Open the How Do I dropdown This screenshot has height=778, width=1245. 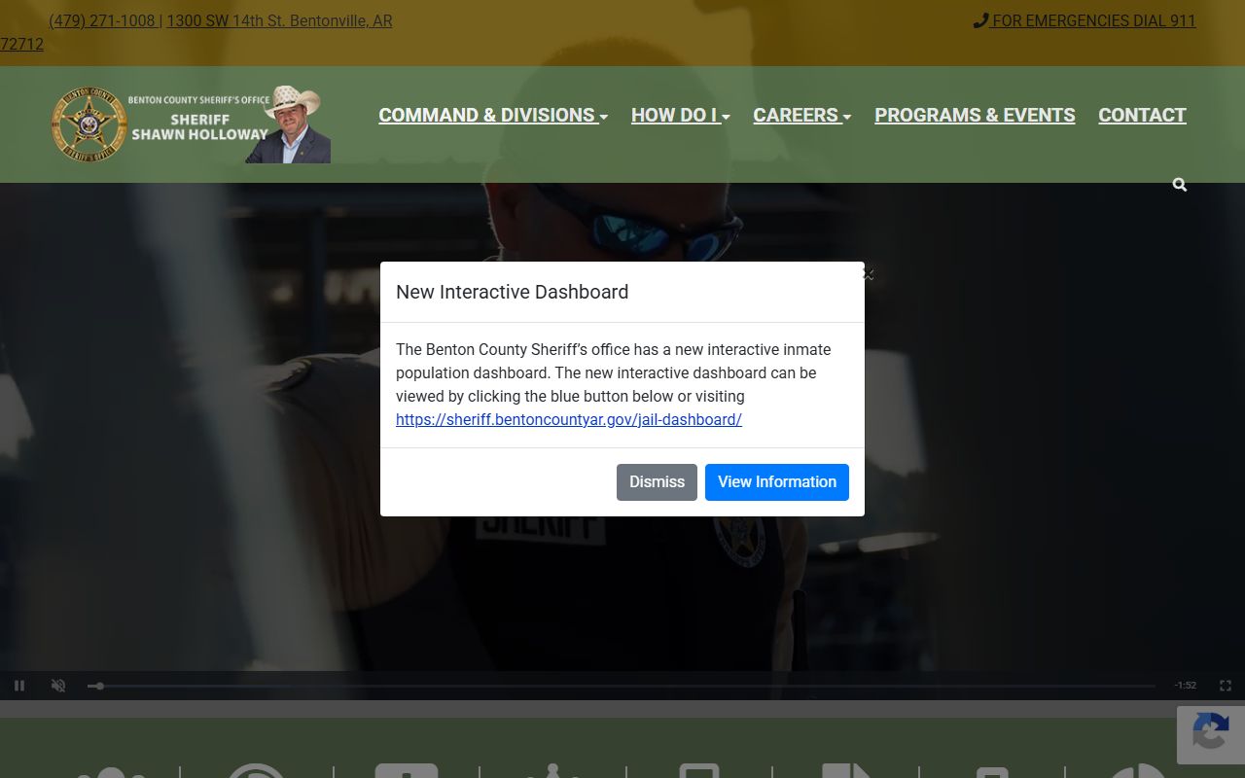click(680, 115)
